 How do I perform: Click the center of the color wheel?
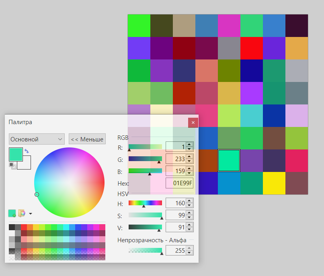[69, 182]
